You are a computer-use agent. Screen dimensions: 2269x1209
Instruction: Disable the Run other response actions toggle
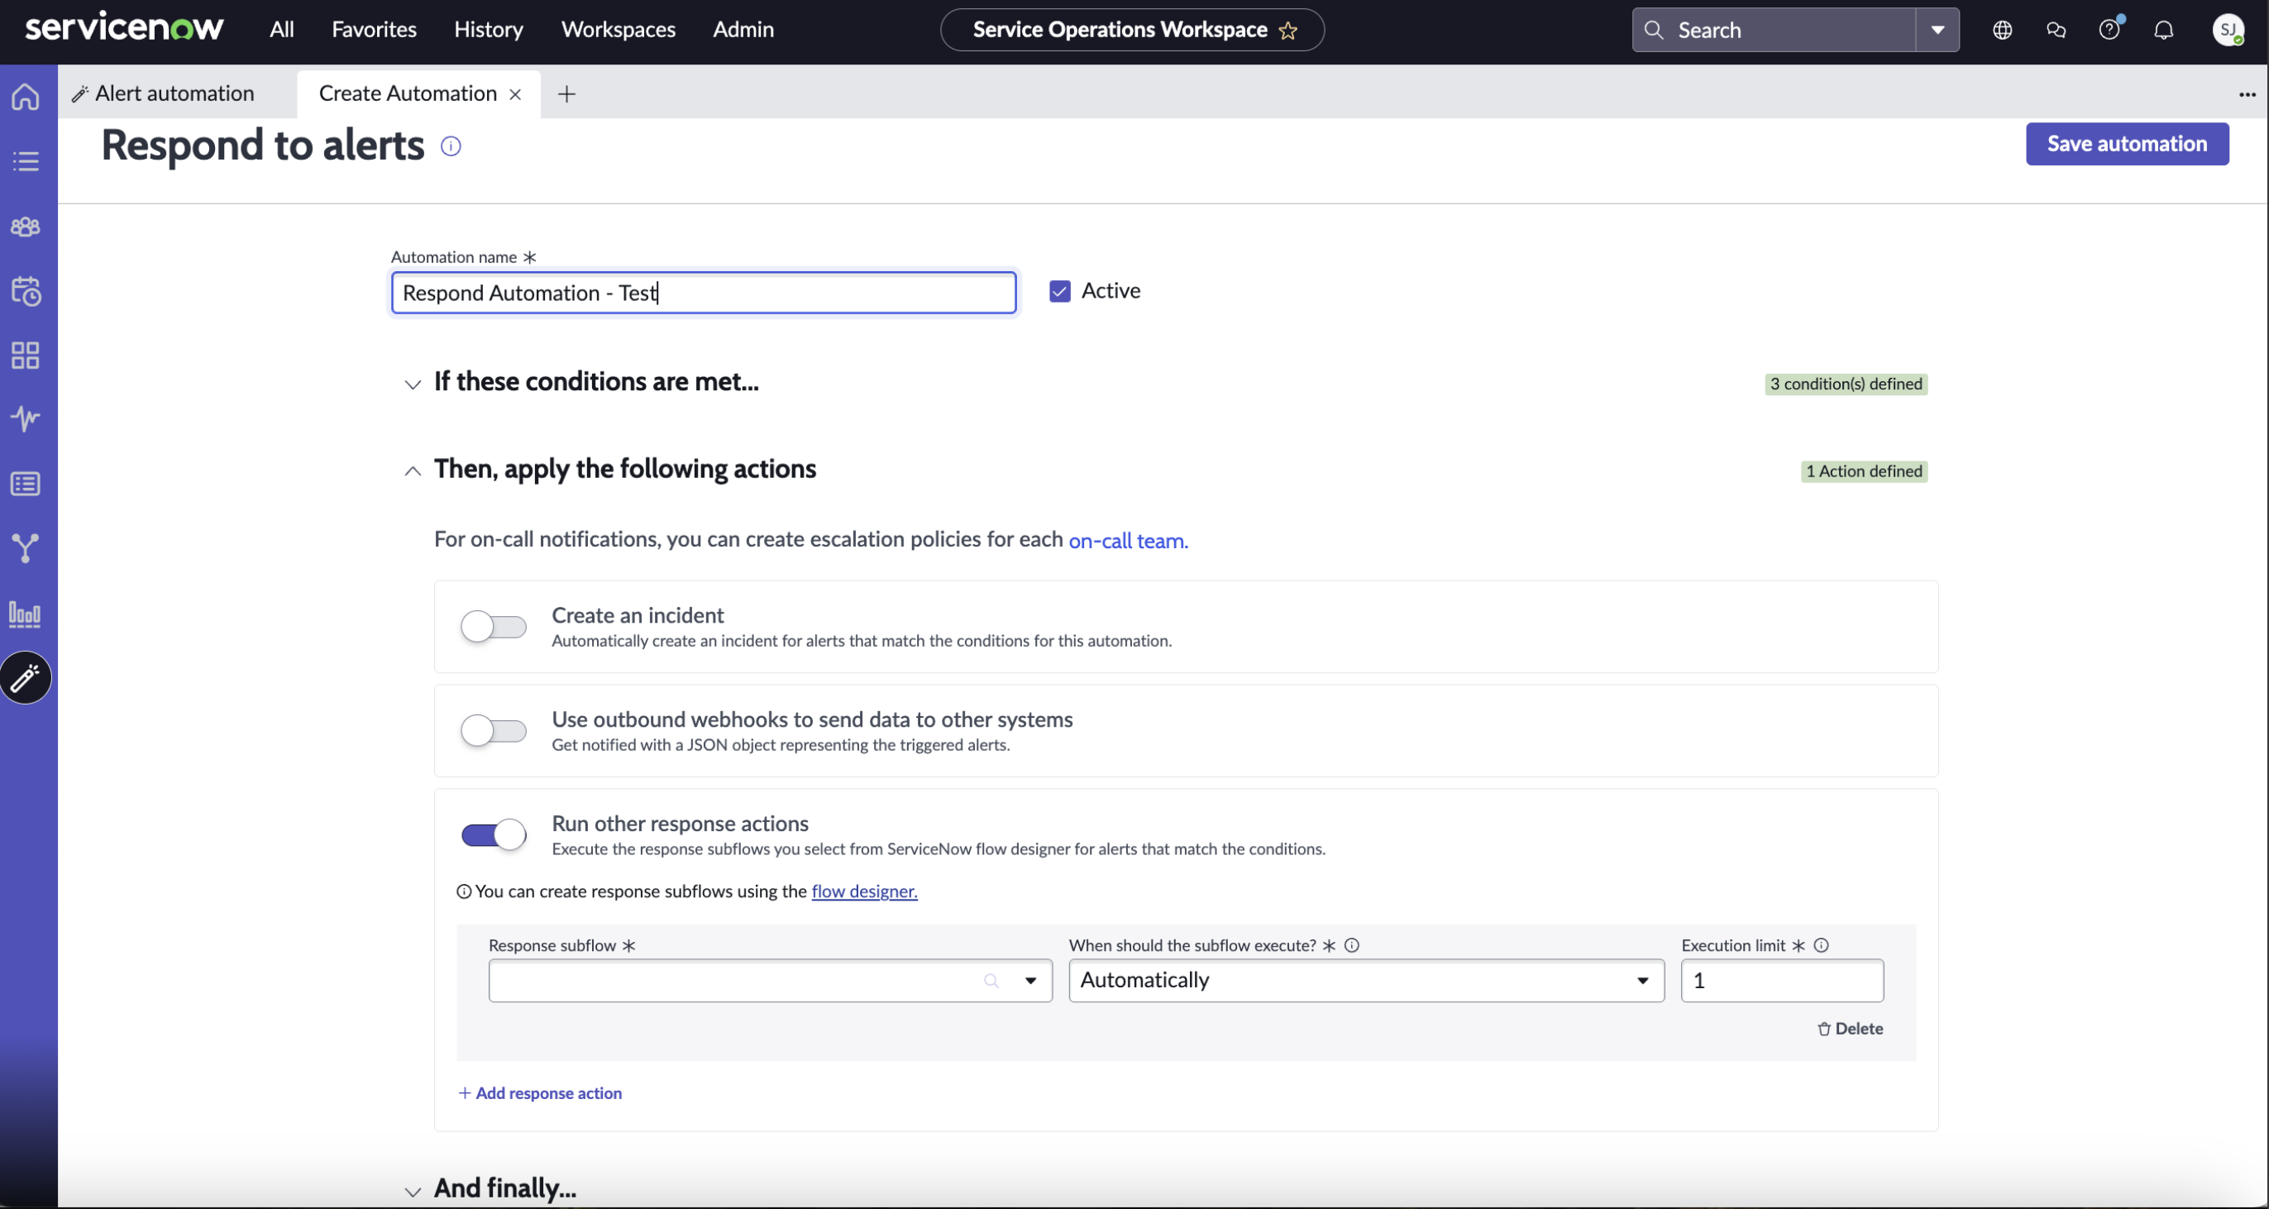click(x=494, y=834)
